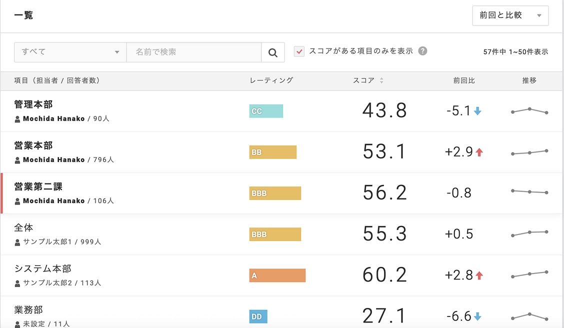Click the orange A rating bar
Image resolution: width=564 pixels, height=328 pixels.
point(277,275)
